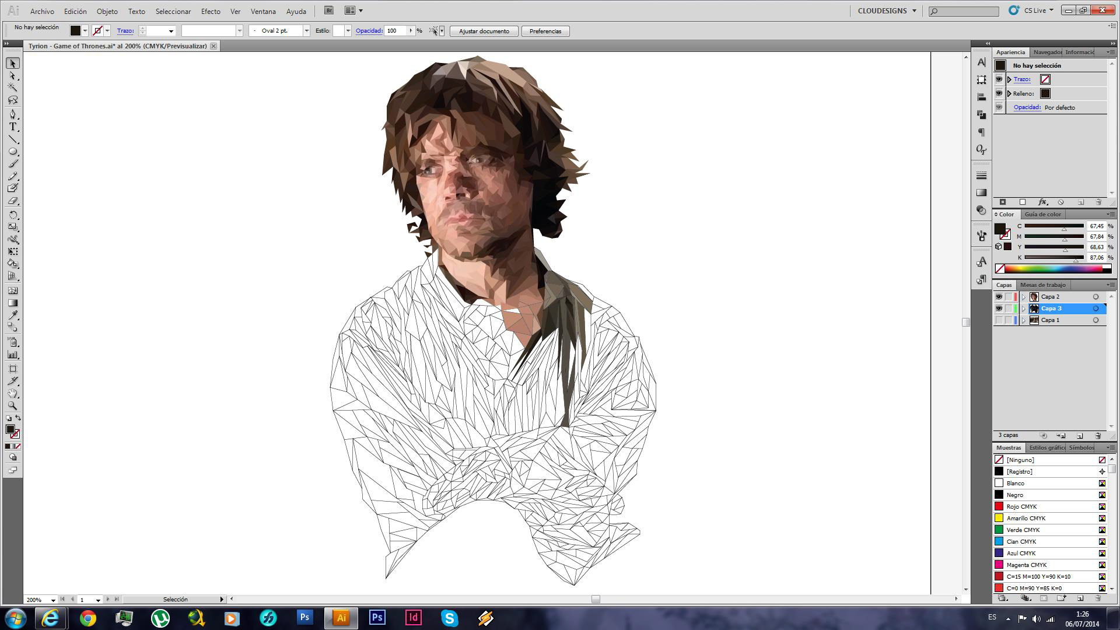Open Photoshop from the Windows taskbar
The image size is (1120, 630).
point(304,617)
